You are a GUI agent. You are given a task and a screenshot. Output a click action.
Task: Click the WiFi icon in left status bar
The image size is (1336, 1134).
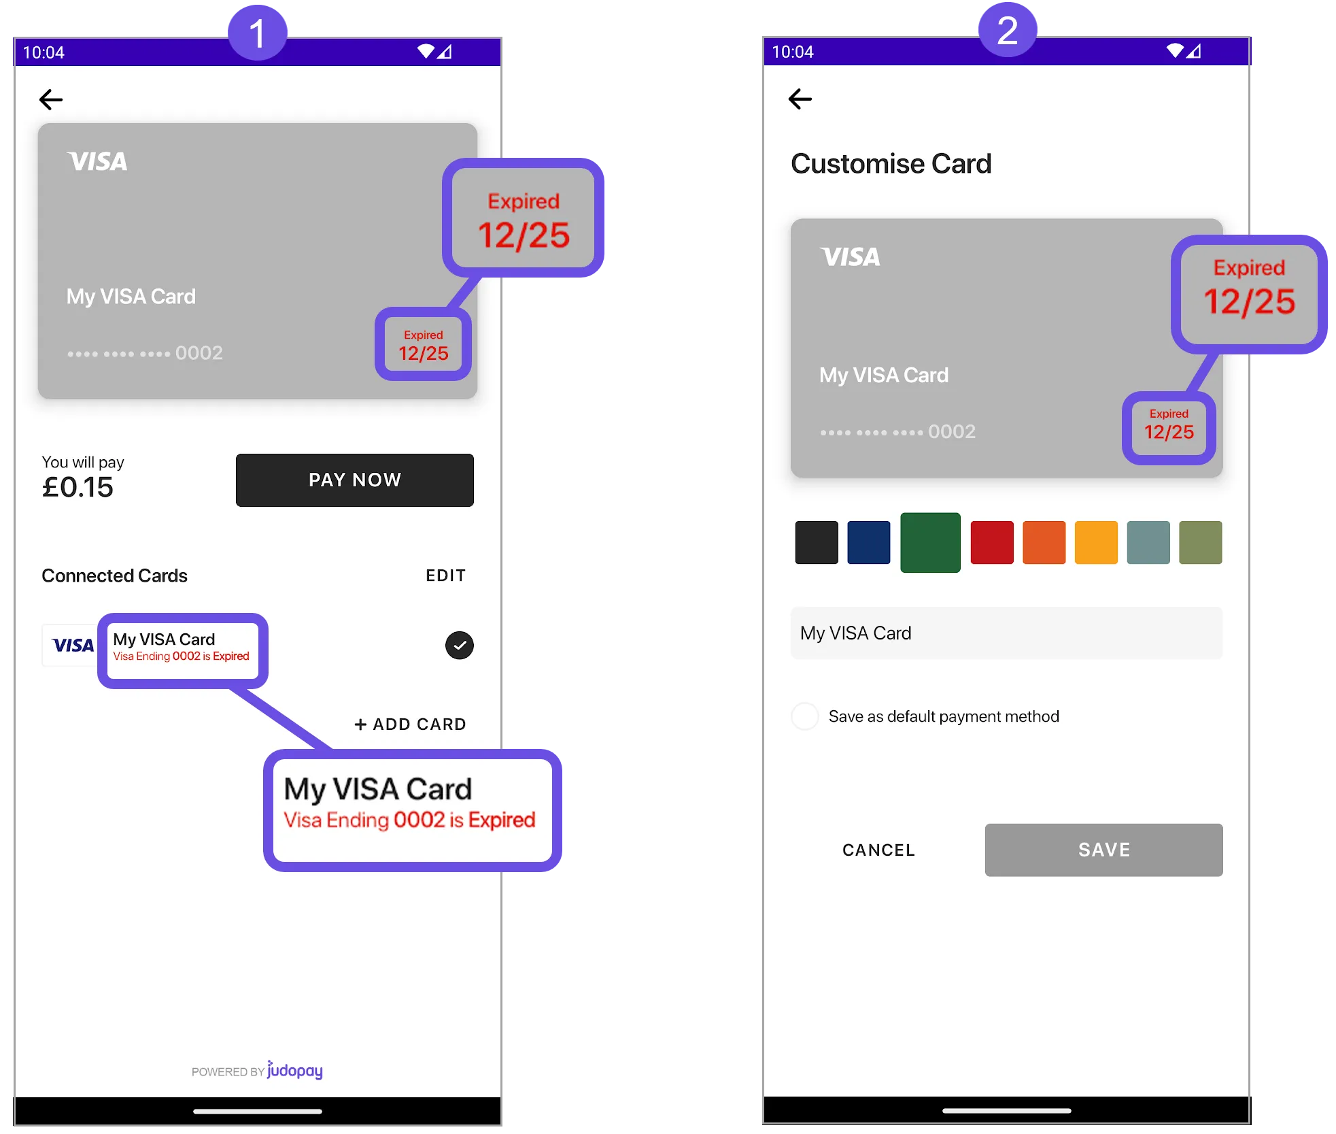(x=426, y=52)
